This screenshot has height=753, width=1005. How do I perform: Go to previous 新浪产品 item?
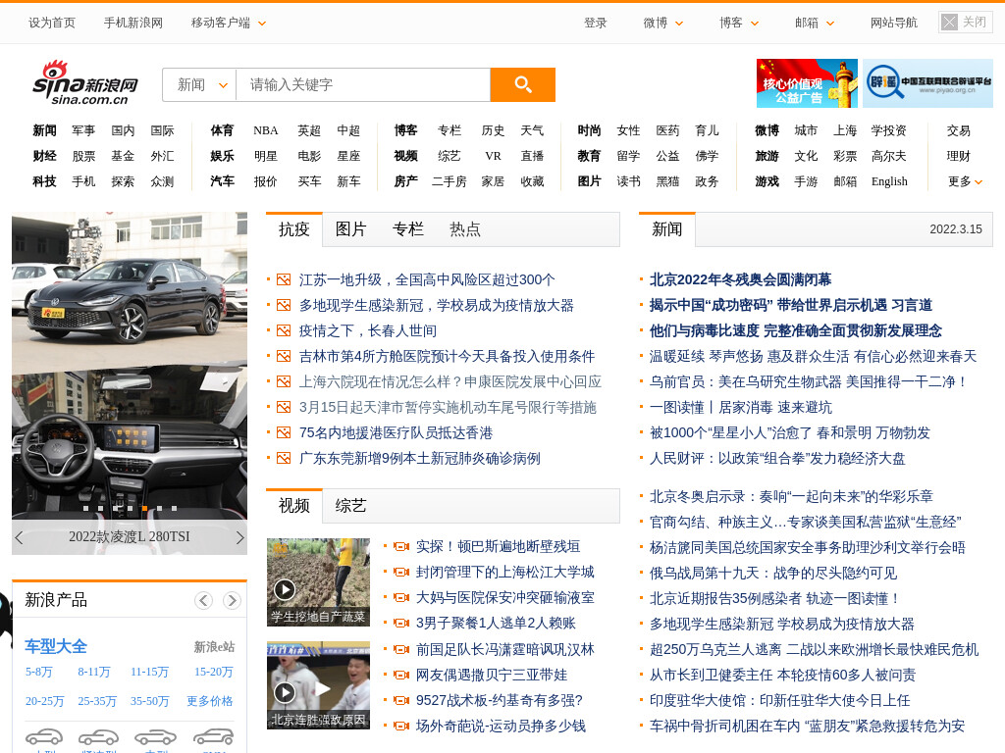[x=204, y=600]
